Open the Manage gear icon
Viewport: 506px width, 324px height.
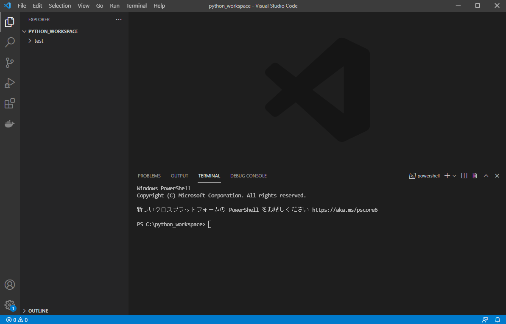(10, 305)
